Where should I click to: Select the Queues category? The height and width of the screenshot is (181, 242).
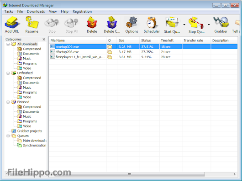(x=23, y=136)
